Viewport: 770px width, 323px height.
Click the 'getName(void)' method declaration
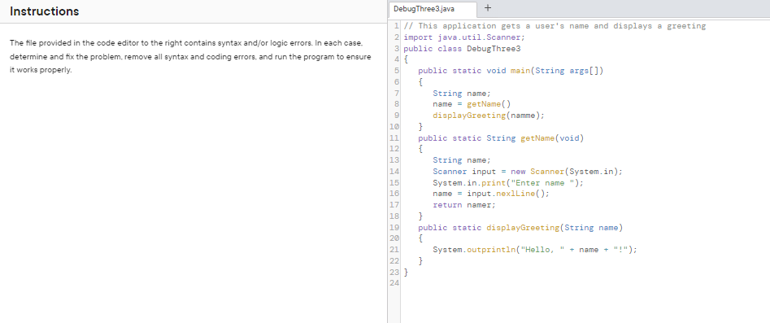tap(501, 138)
